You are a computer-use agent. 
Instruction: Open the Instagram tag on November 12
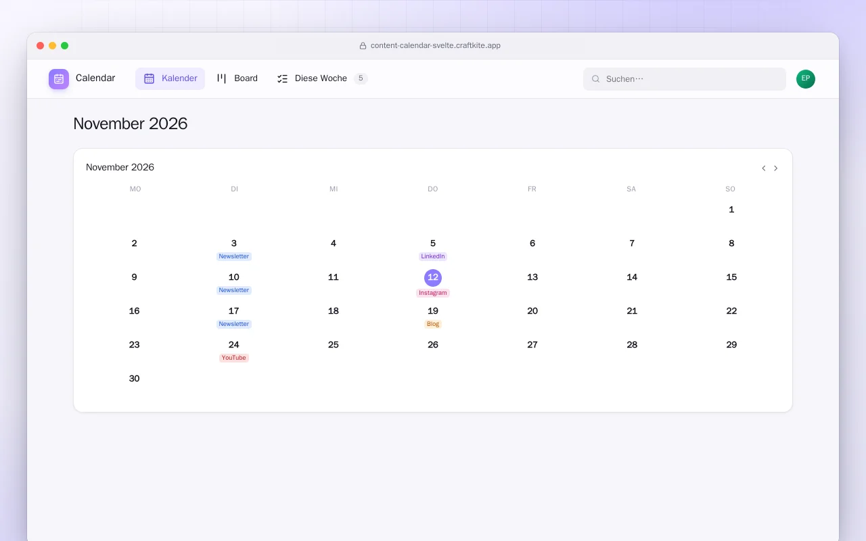(433, 293)
